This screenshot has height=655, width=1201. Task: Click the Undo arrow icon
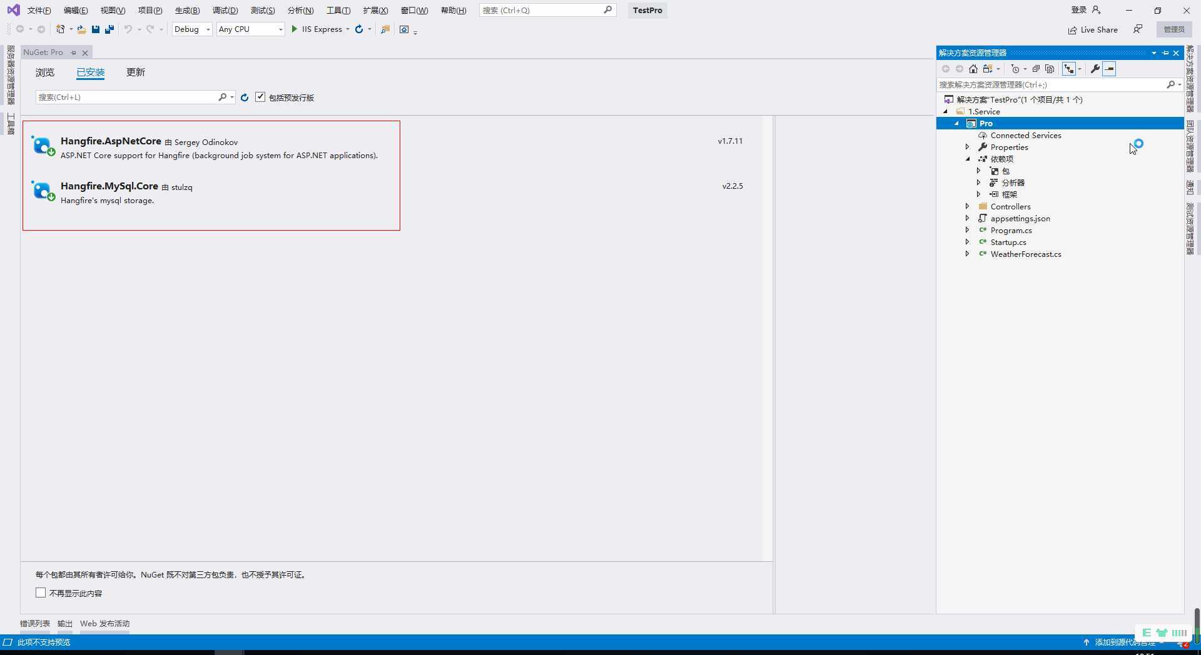pos(128,29)
